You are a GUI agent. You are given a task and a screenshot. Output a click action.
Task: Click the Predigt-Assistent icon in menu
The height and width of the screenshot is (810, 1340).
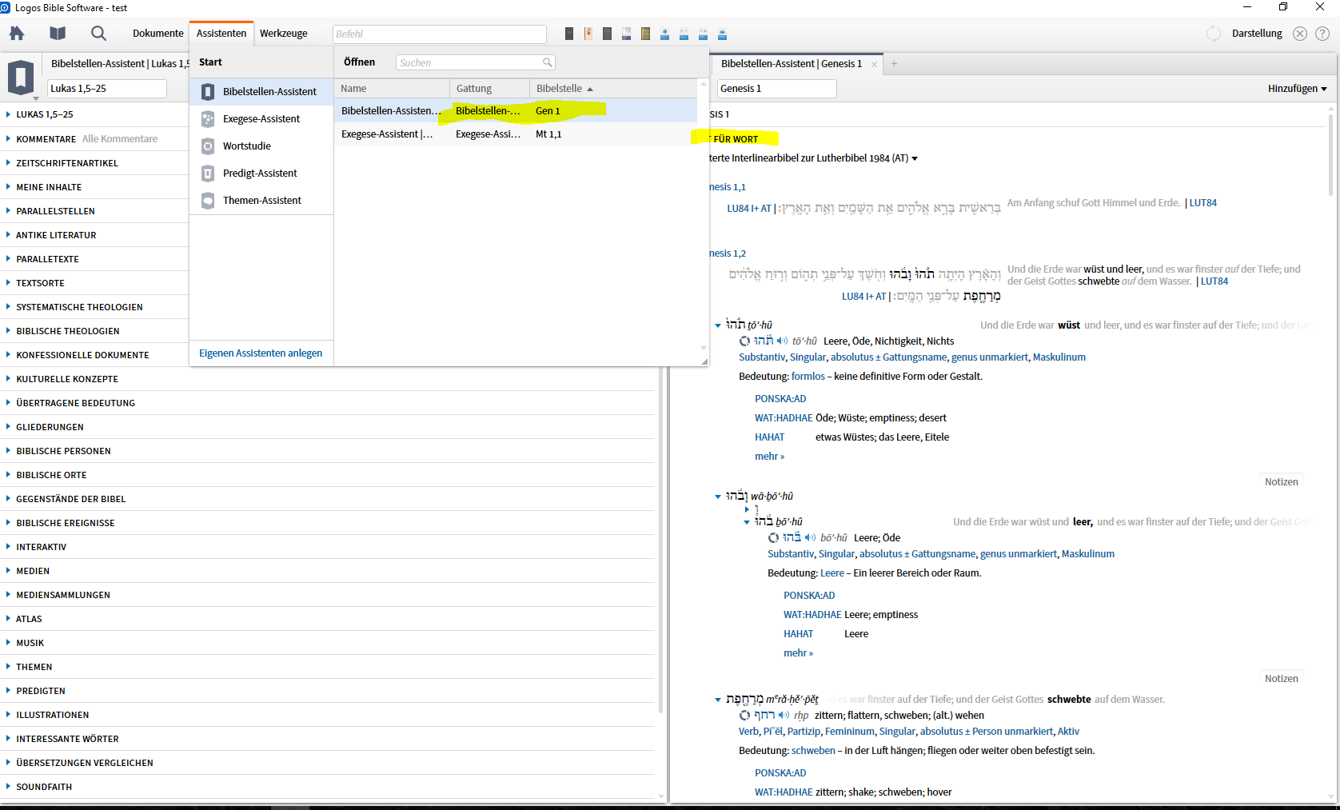(208, 173)
